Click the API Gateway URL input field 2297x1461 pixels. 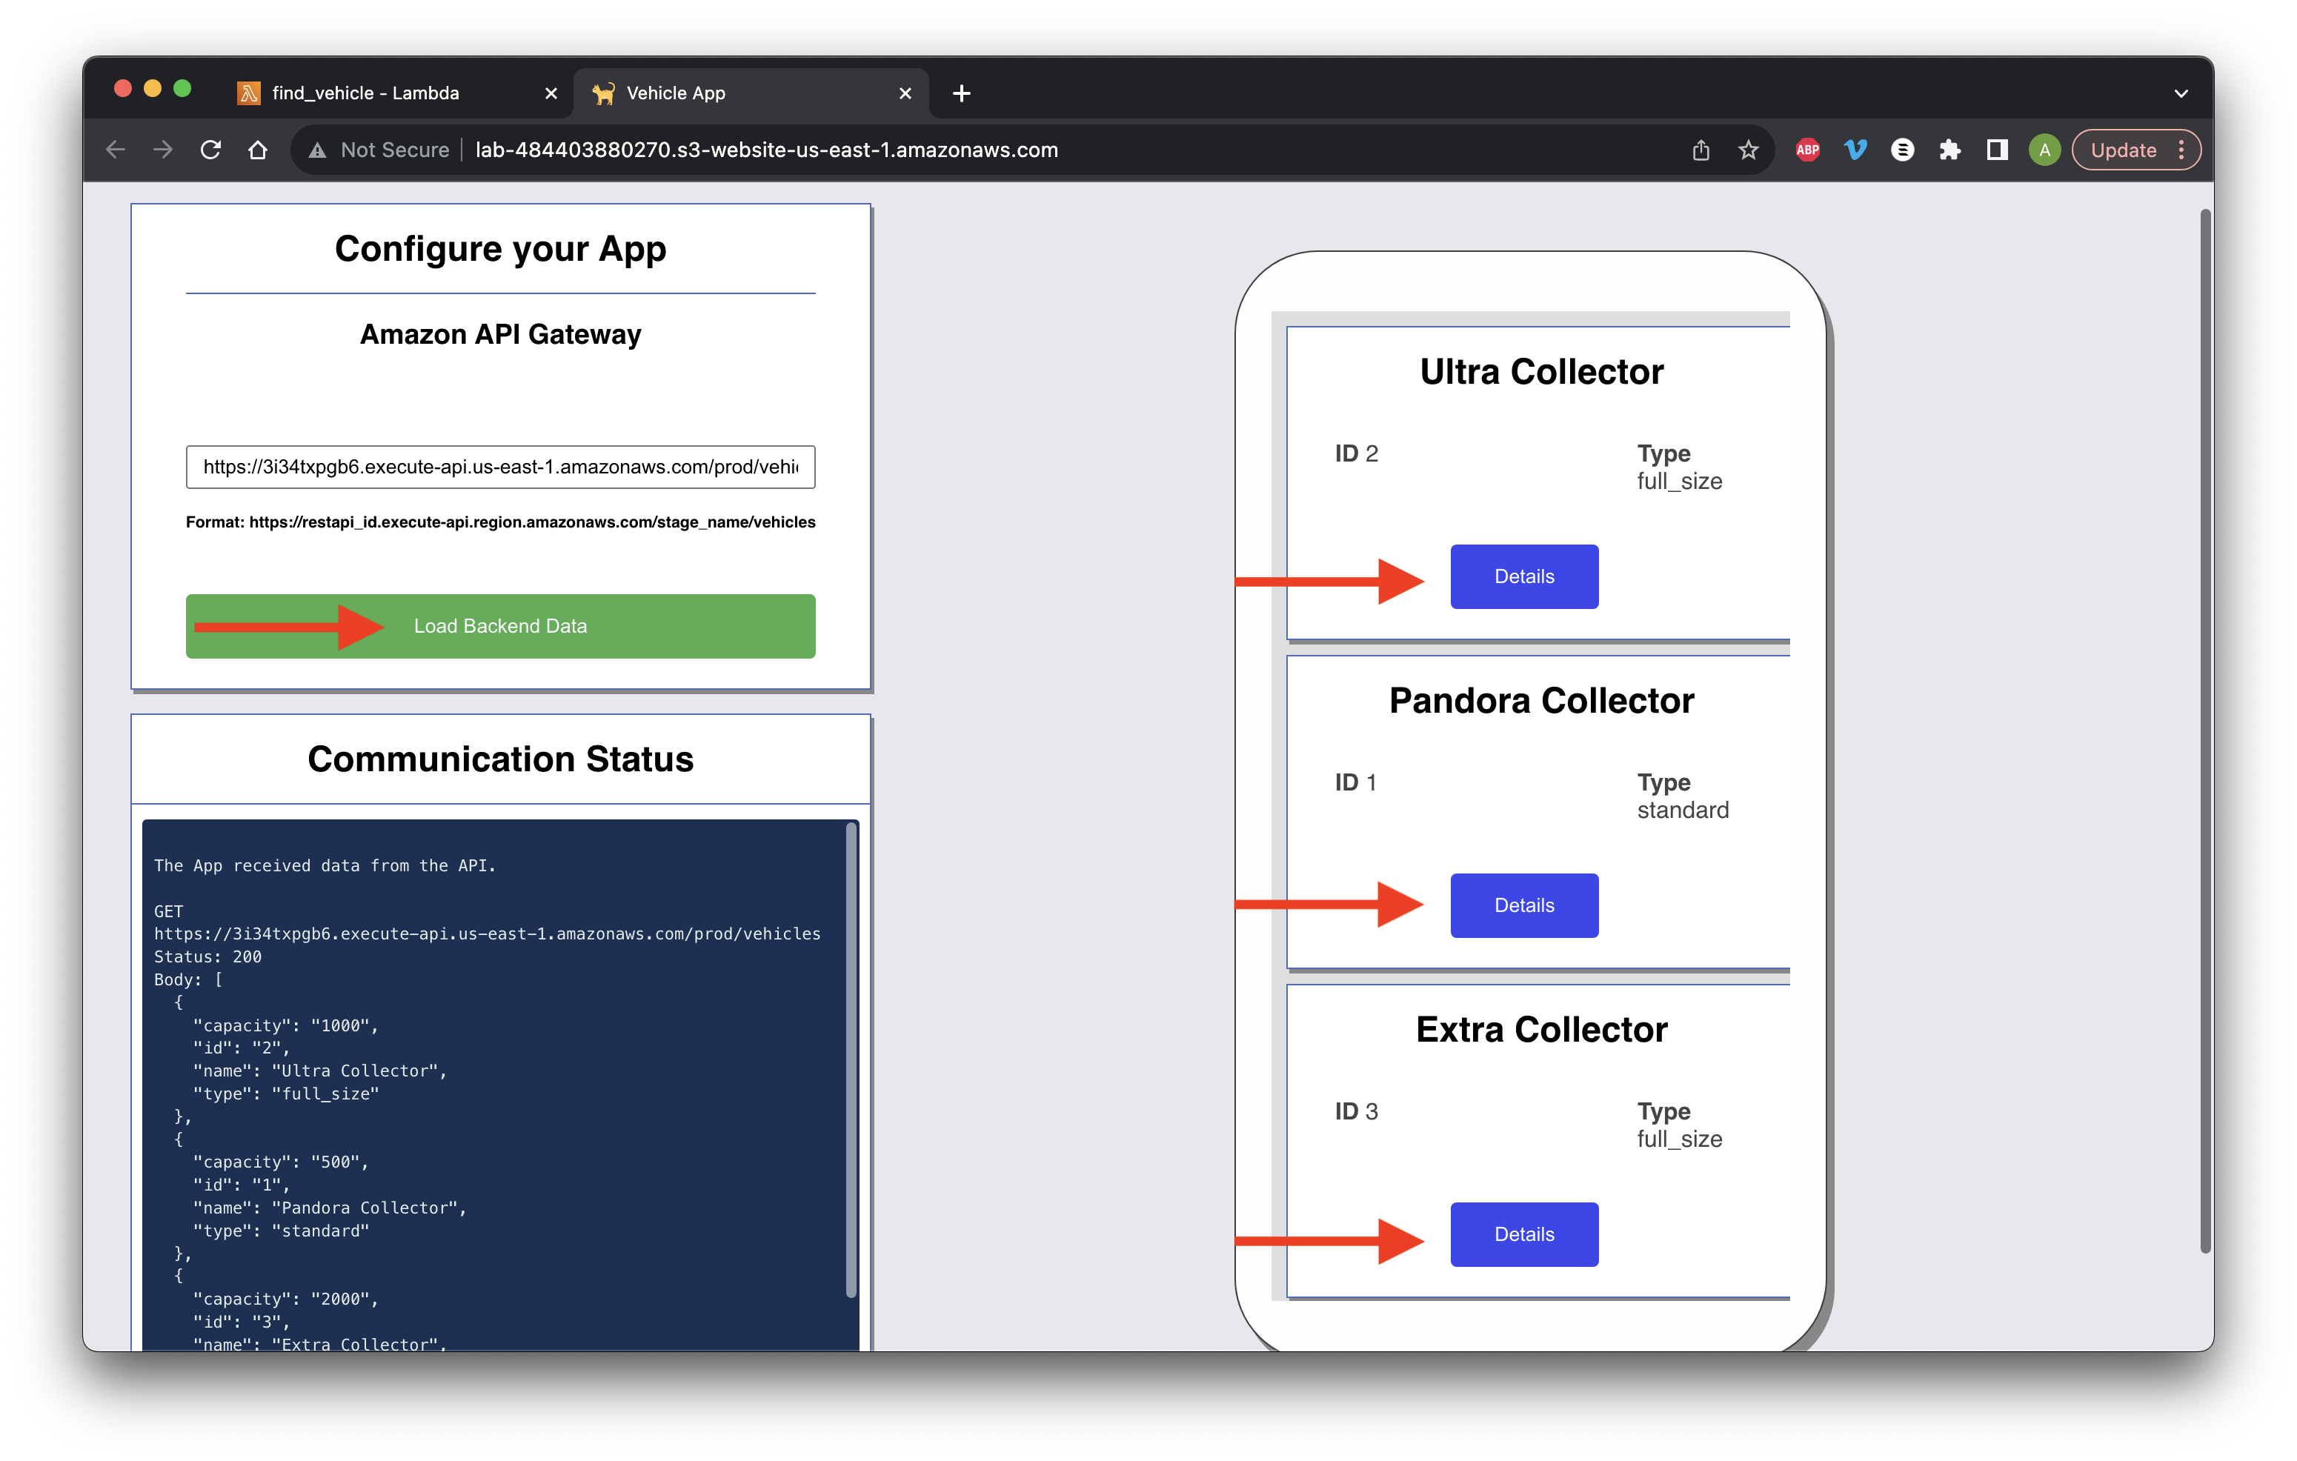point(500,467)
